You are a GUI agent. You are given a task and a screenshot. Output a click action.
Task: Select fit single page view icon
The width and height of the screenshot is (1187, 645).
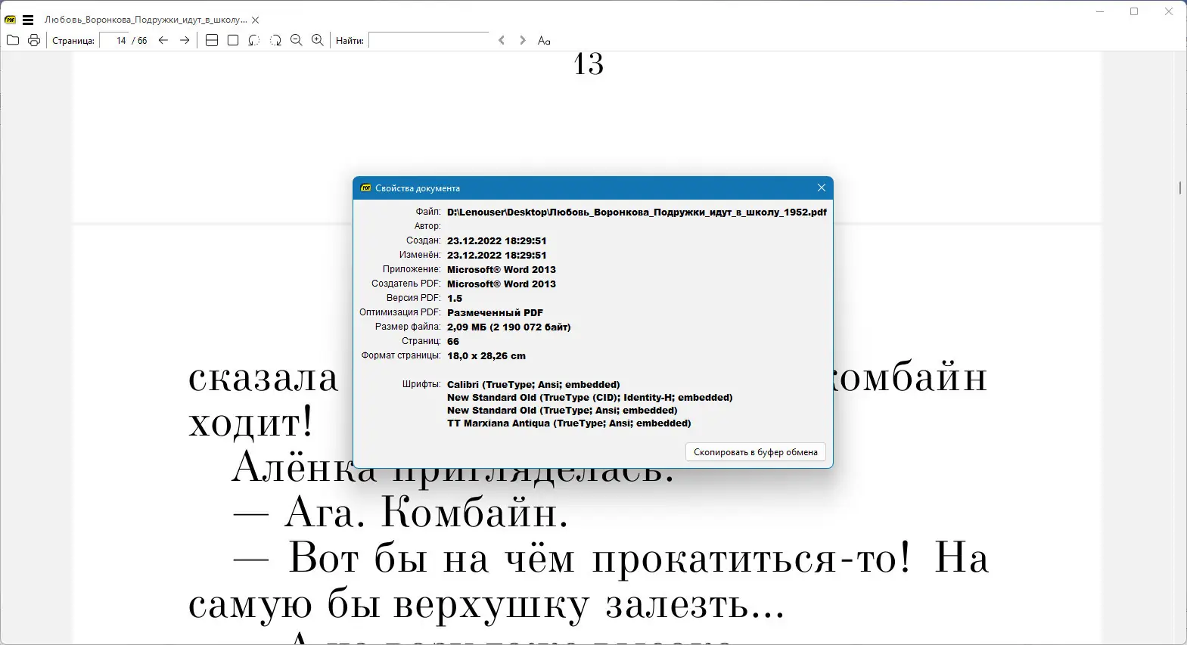[x=233, y=40]
